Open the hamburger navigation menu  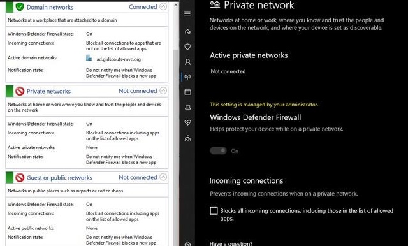187,13
